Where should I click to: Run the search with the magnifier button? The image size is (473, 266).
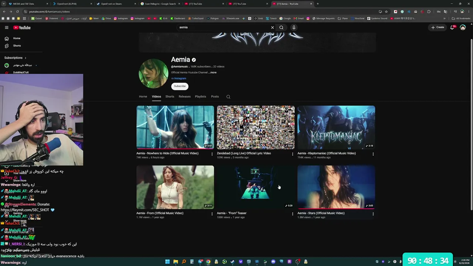pos(281,27)
